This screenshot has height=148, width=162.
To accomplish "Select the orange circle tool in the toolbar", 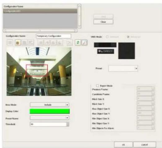I will point(18,42).
